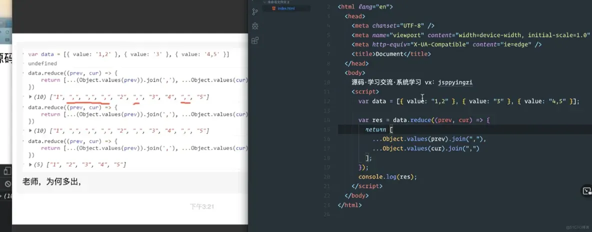Screen dimensions: 592x232
Task: Toggle the device toolbar icon in DevTools
Action: (7, 171)
